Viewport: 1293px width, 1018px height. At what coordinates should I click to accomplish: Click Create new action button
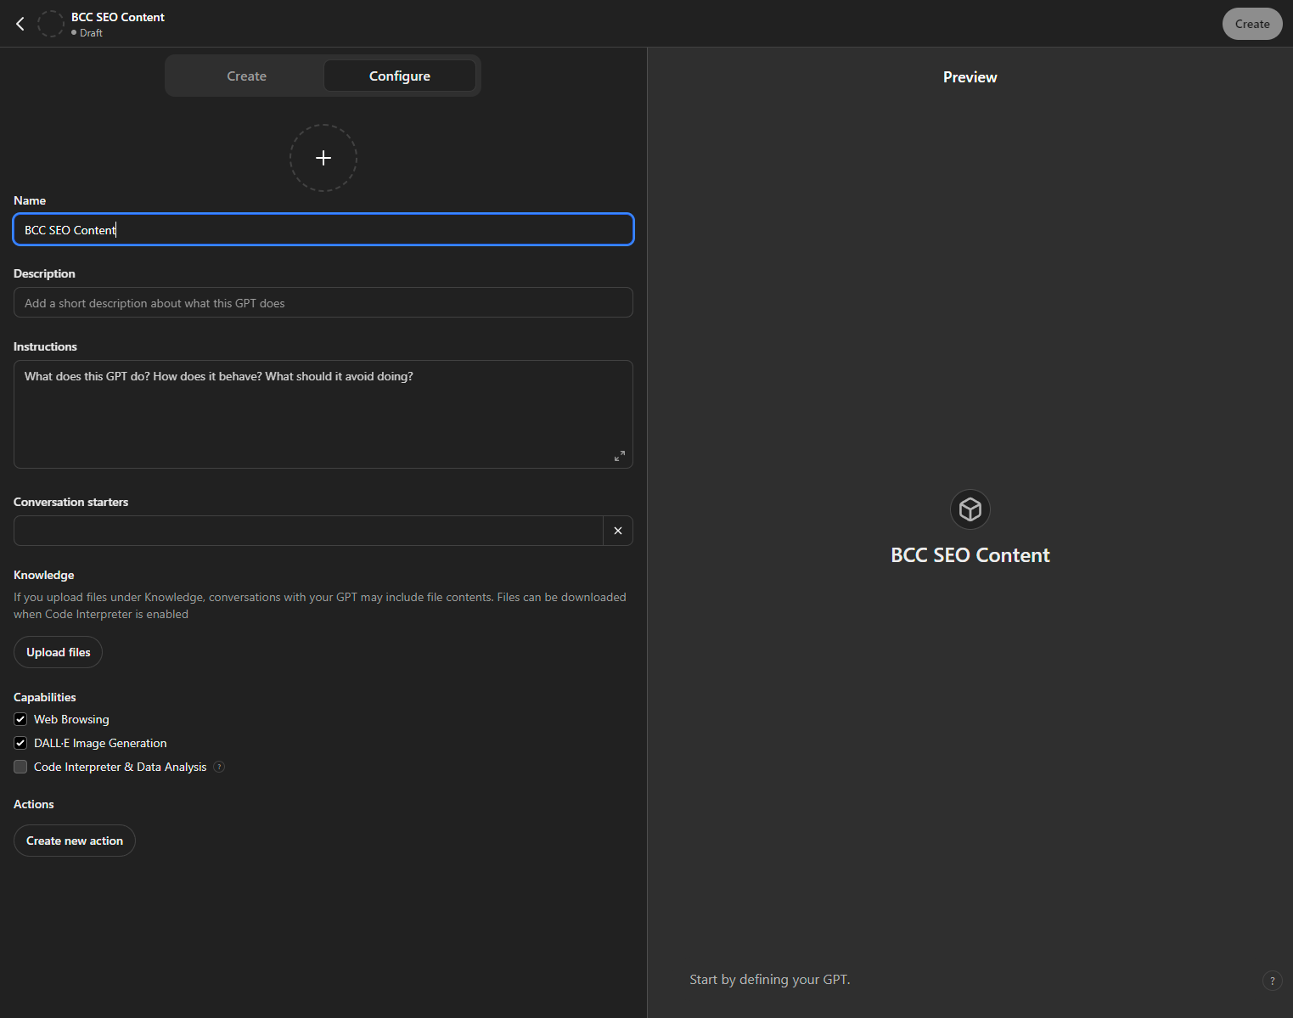tap(75, 841)
